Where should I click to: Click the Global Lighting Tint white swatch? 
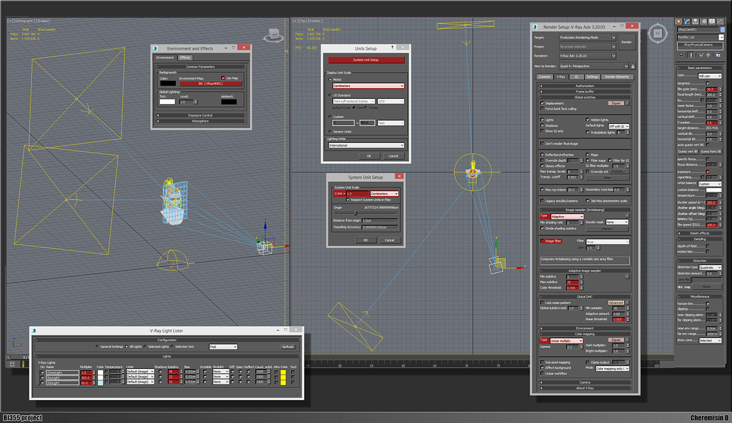168,102
